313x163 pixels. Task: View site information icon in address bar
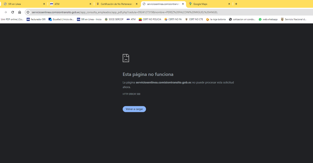point(28,12)
